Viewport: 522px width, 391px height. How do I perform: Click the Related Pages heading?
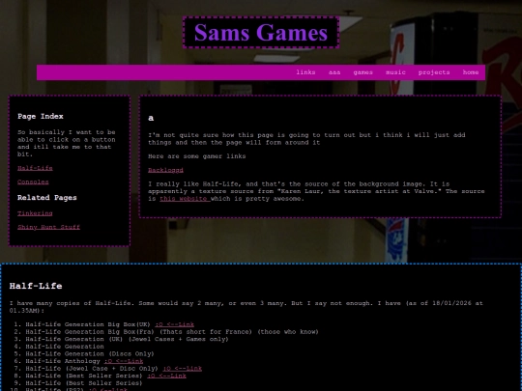tap(47, 198)
